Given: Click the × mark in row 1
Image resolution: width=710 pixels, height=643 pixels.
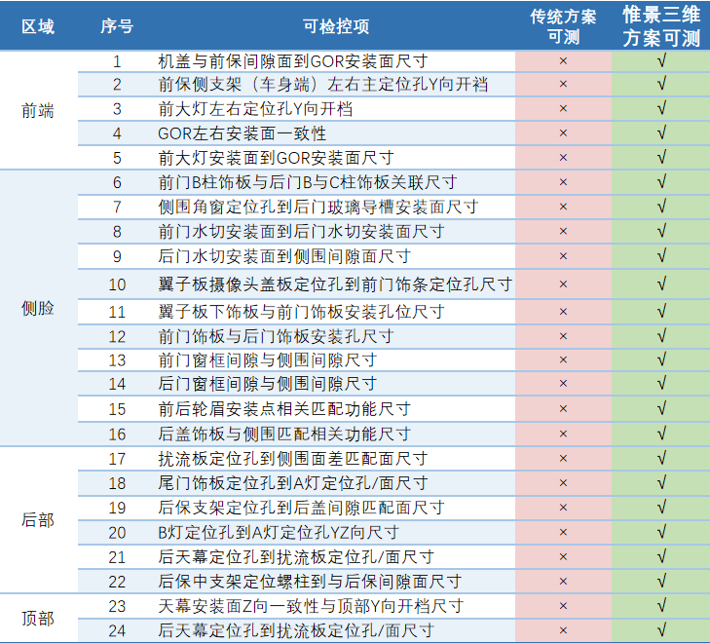Looking at the screenshot, I should pyautogui.click(x=563, y=60).
